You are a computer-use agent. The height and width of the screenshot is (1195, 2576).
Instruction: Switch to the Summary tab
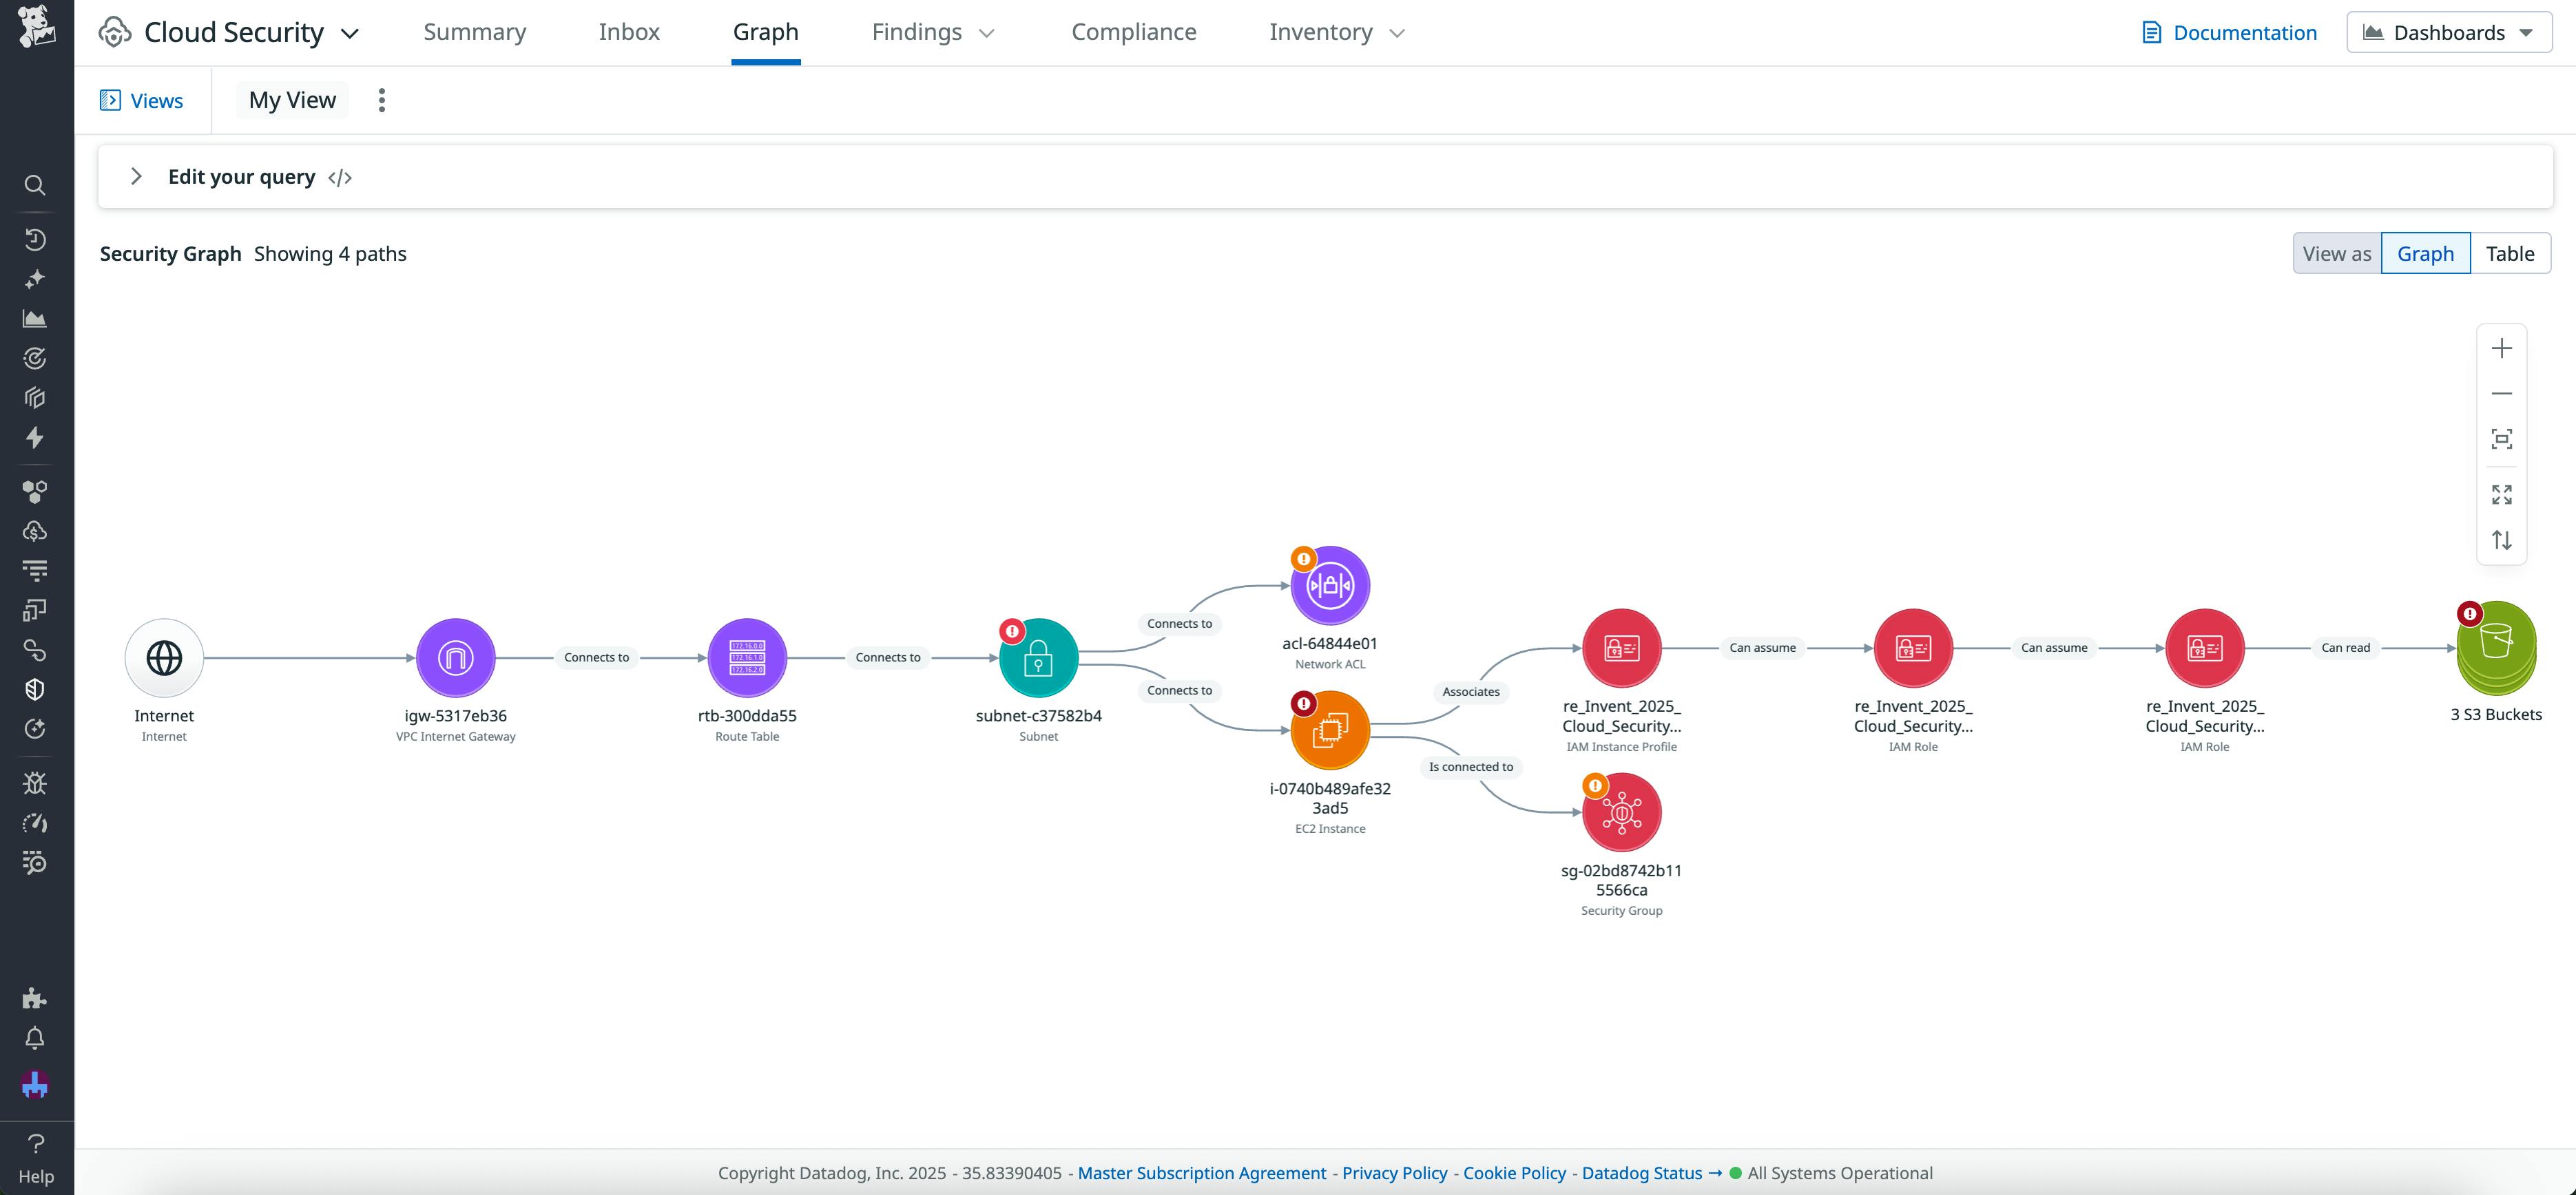tap(475, 31)
